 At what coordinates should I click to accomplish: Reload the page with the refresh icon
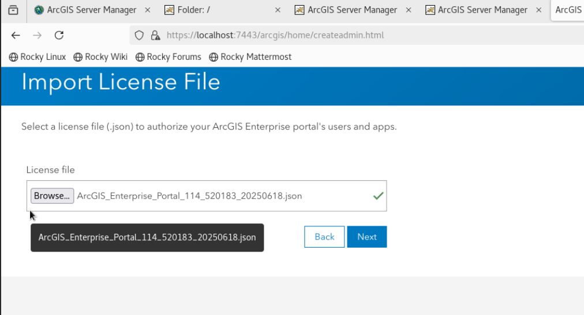click(59, 35)
